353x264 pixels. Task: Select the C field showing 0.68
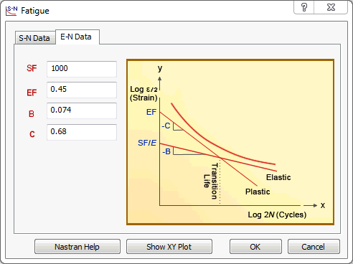point(82,132)
